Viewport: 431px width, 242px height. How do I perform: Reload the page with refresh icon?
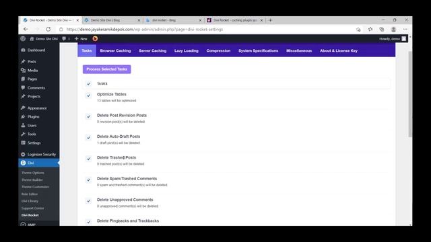coord(48,29)
